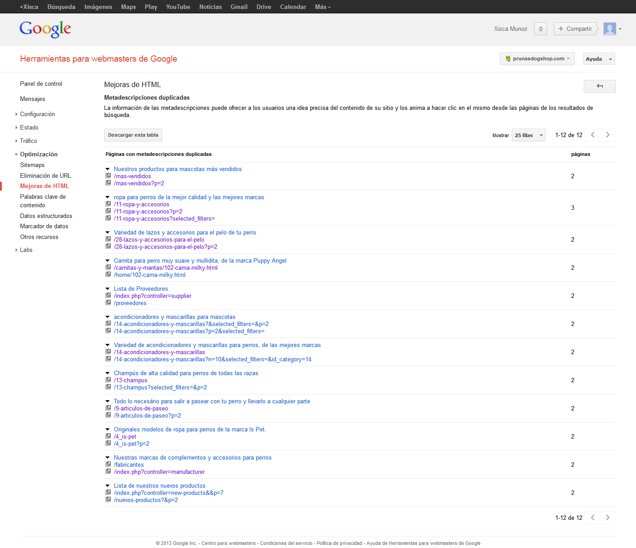Go to previous page at top pagination
Screen dimensions: 636x548
[x=593, y=135]
